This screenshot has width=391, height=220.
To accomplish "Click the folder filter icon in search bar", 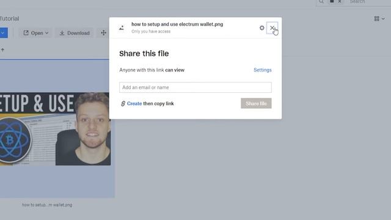I will 332,1.
